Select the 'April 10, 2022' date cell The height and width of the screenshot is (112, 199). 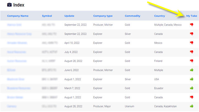pyautogui.click(x=72, y=43)
